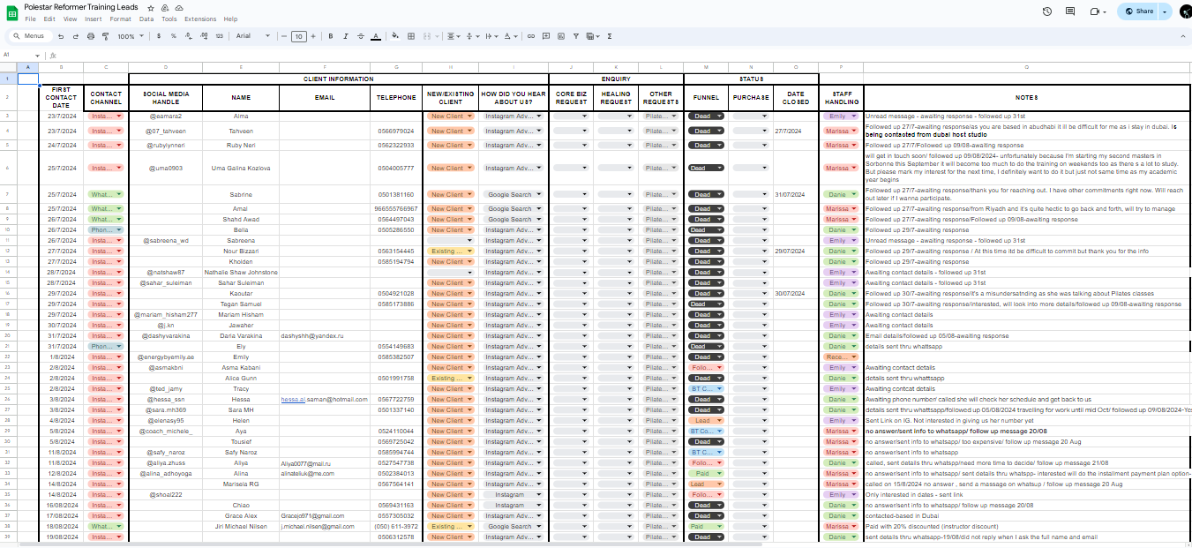Viewport: 1192px width, 548px height.
Task: Open Funnel dropdown showing Paid for Alina
Action: tap(706, 473)
